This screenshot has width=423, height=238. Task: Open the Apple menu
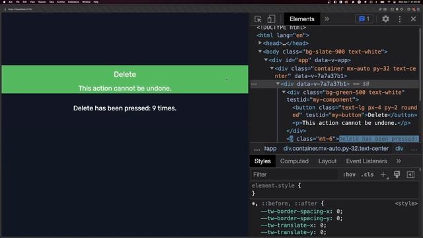coord(4,2)
